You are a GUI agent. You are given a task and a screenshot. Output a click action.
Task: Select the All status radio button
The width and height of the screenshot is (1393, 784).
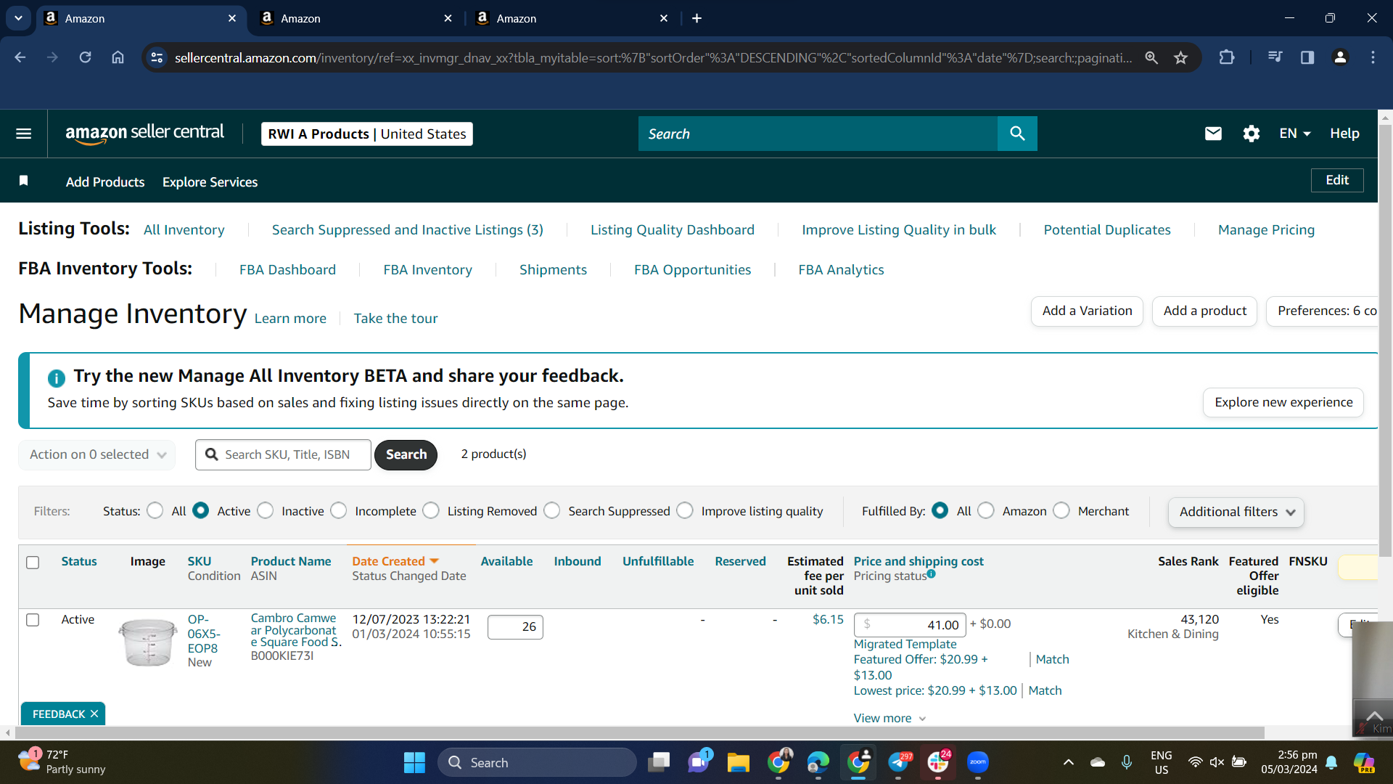pos(155,511)
